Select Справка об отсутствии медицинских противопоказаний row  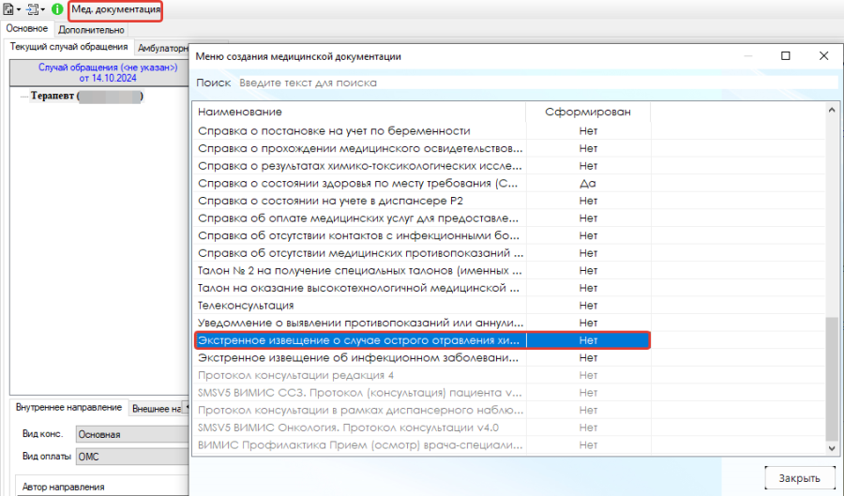tap(422, 253)
